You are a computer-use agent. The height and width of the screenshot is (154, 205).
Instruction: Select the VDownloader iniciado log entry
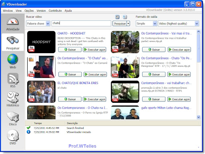113,132
